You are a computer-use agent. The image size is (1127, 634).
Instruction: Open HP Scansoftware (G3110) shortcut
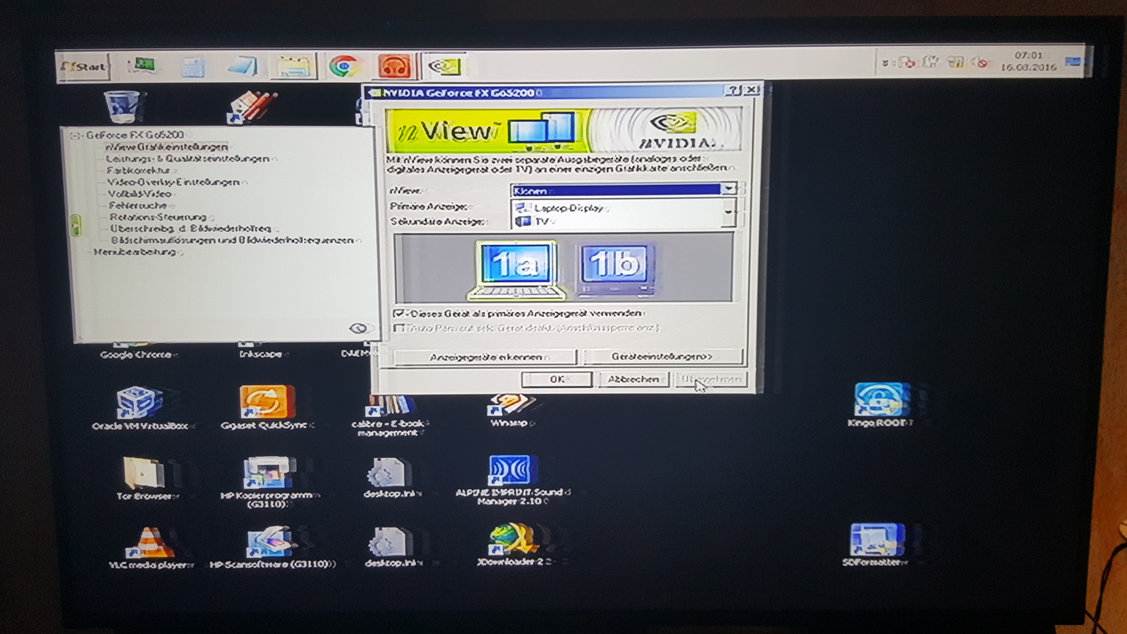271,548
